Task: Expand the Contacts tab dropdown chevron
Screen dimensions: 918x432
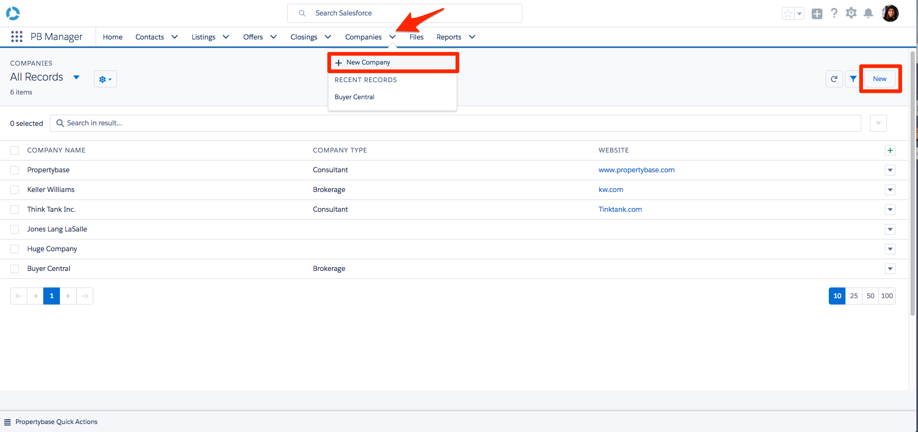Action: [175, 37]
